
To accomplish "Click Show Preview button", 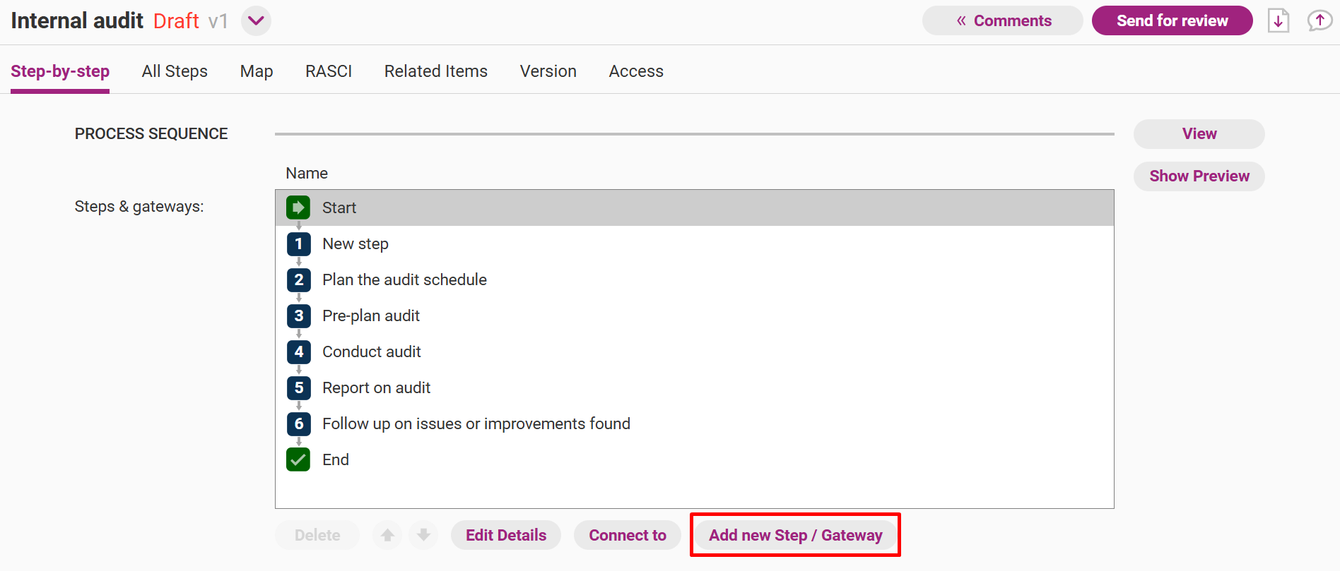I will click(x=1199, y=176).
